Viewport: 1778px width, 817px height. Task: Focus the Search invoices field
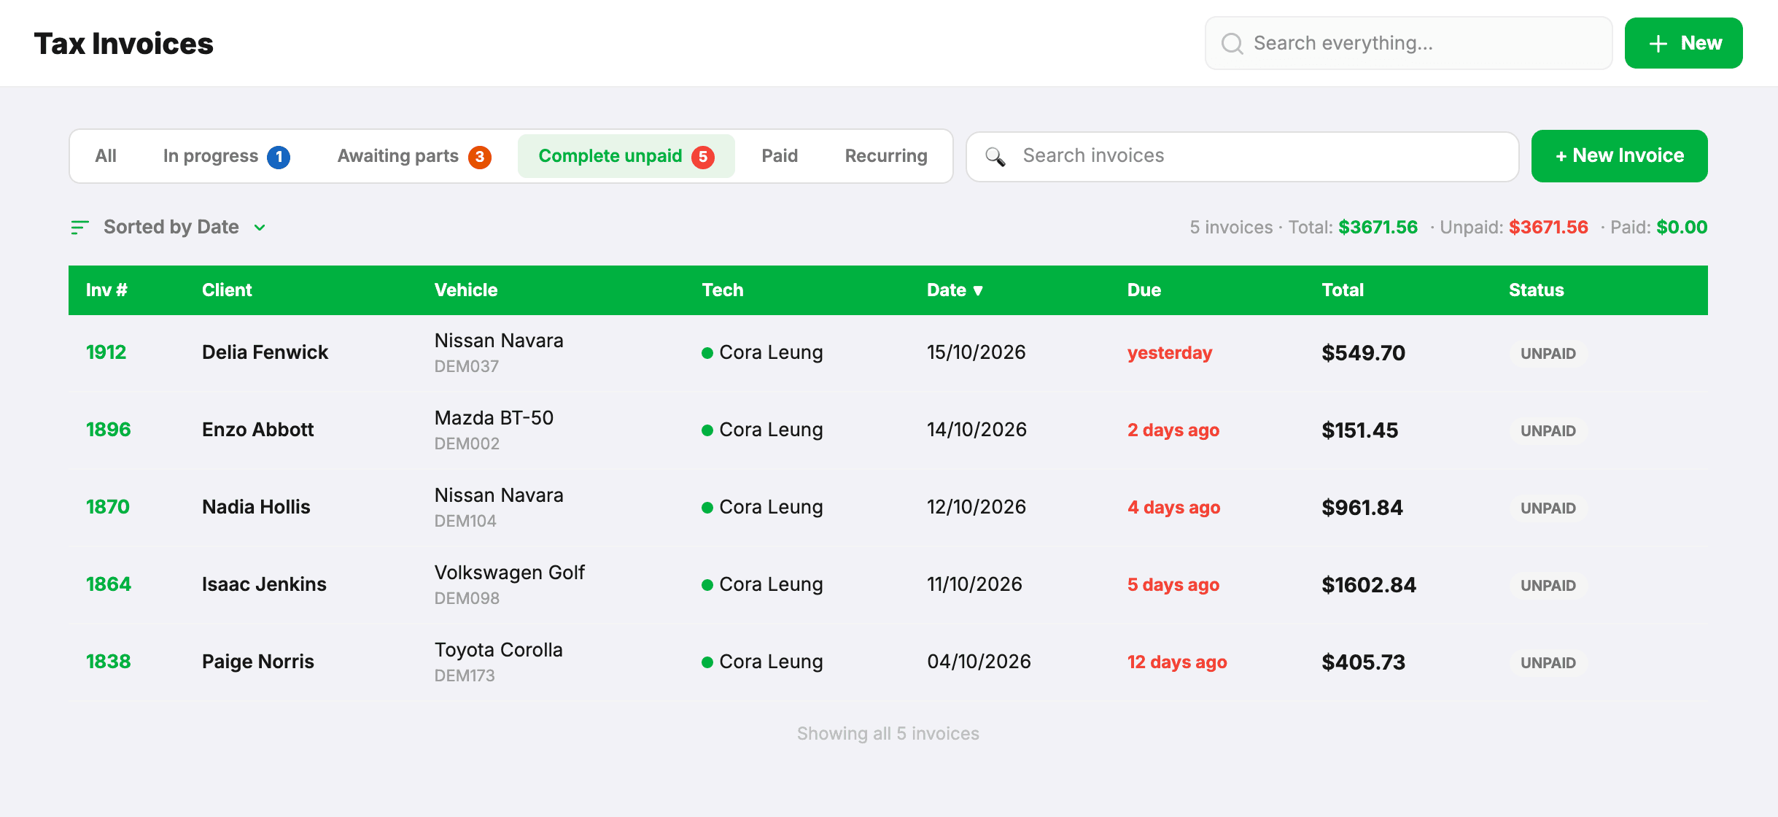pos(1242,156)
